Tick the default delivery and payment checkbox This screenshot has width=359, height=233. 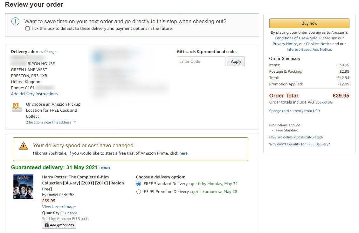point(27,29)
